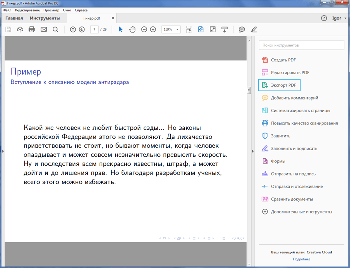Click the zoom out minus icon
The height and width of the screenshot is (268, 350).
[x=144, y=30]
